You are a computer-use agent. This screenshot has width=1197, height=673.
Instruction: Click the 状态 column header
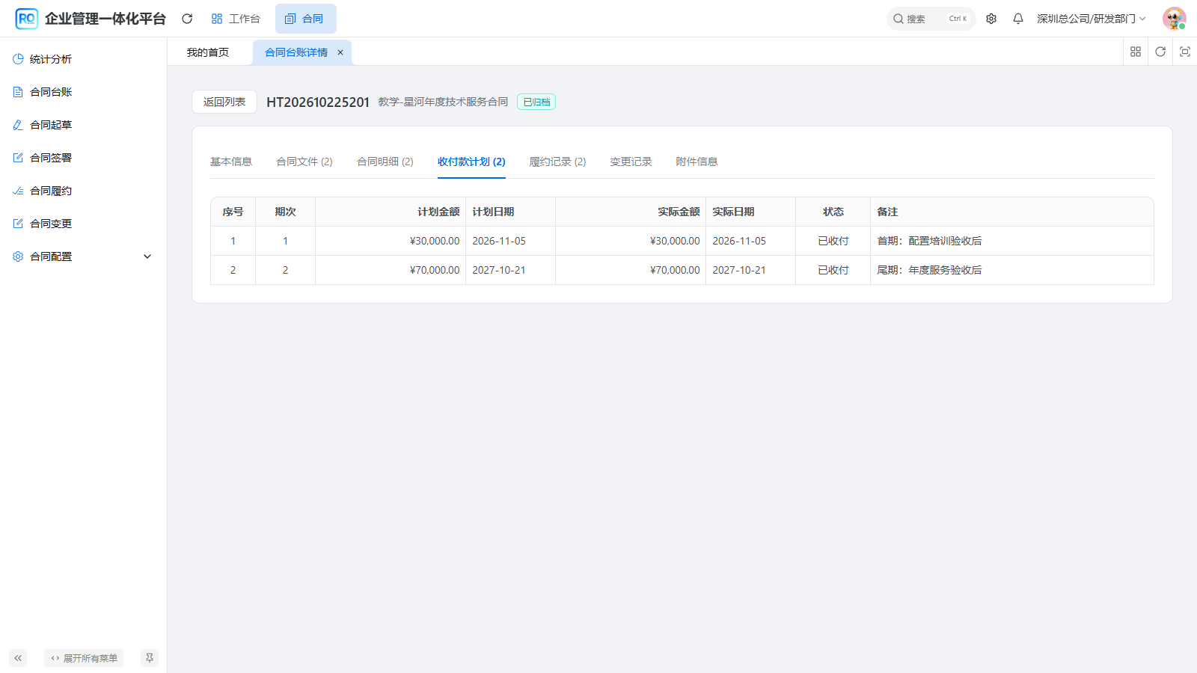[833, 212]
